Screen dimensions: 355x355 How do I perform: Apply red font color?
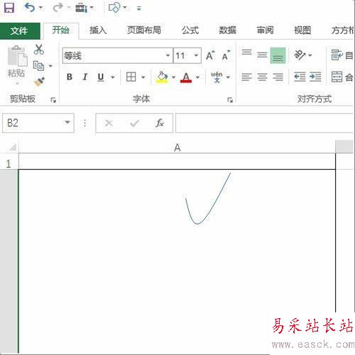(x=186, y=77)
